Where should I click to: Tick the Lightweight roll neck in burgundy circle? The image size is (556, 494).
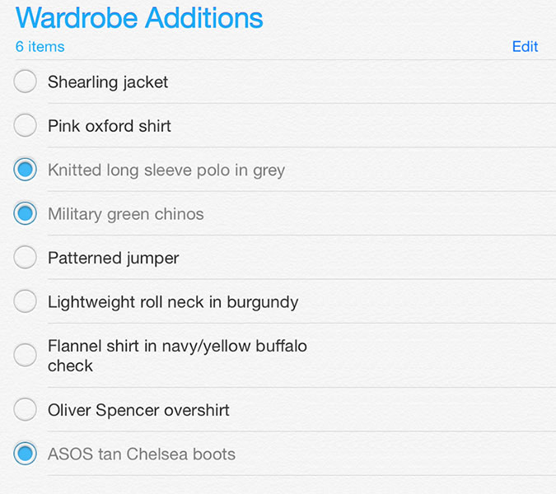click(25, 301)
